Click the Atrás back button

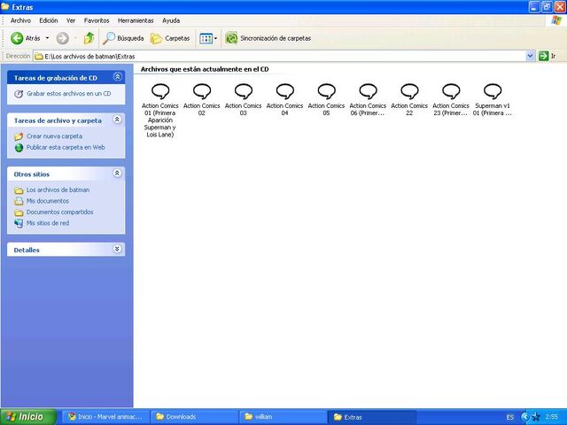[x=26, y=38]
